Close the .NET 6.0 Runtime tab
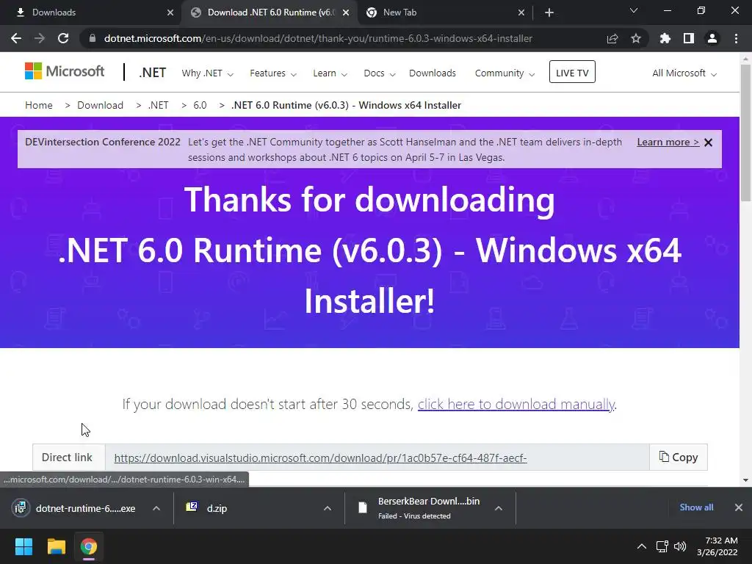This screenshot has width=752, height=564. pyautogui.click(x=346, y=12)
